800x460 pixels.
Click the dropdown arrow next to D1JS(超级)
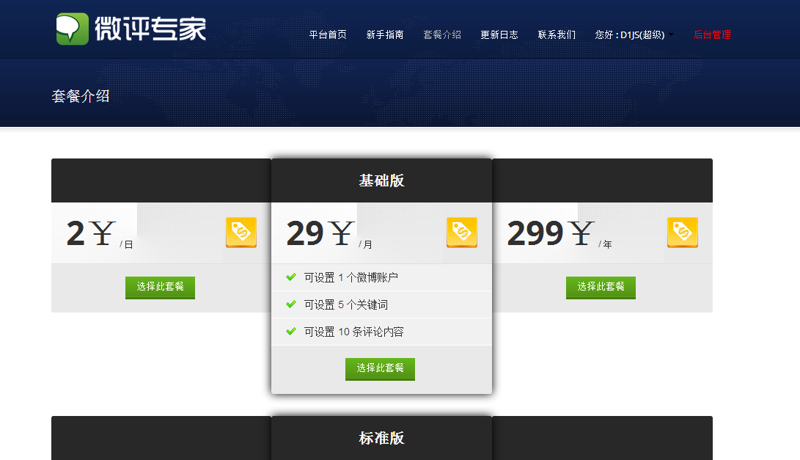pyautogui.click(x=671, y=34)
